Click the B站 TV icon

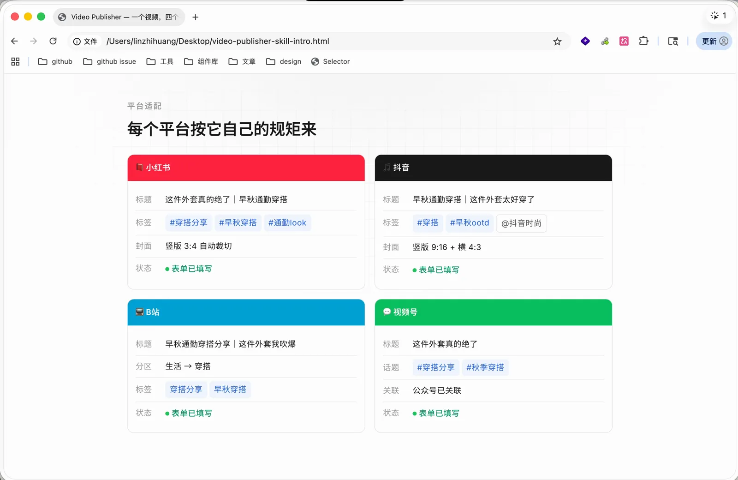[139, 312]
